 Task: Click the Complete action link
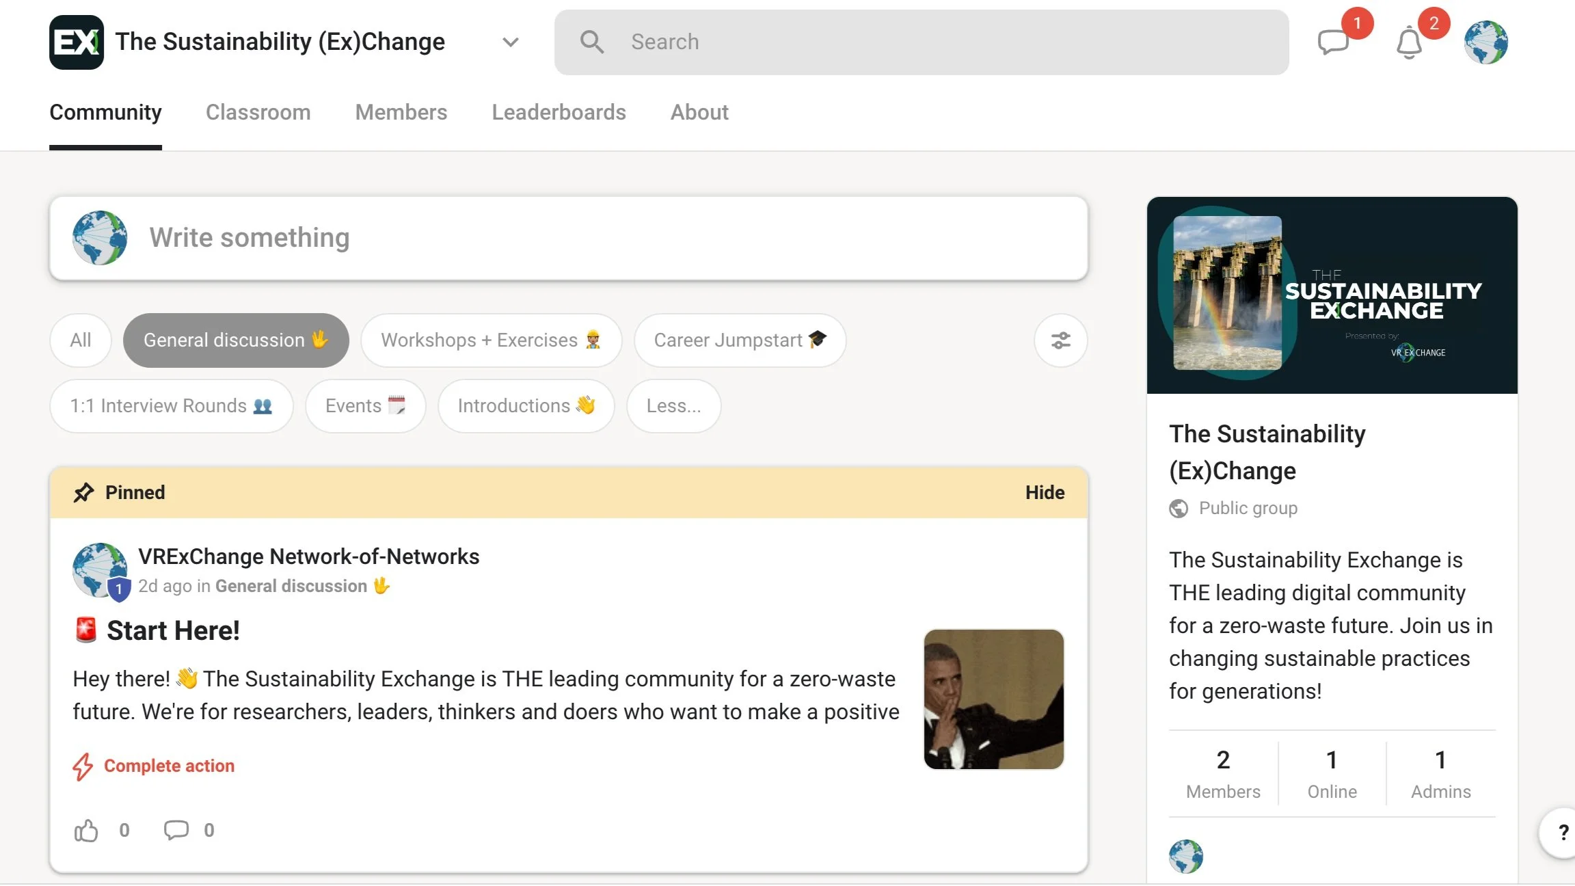[x=168, y=766]
